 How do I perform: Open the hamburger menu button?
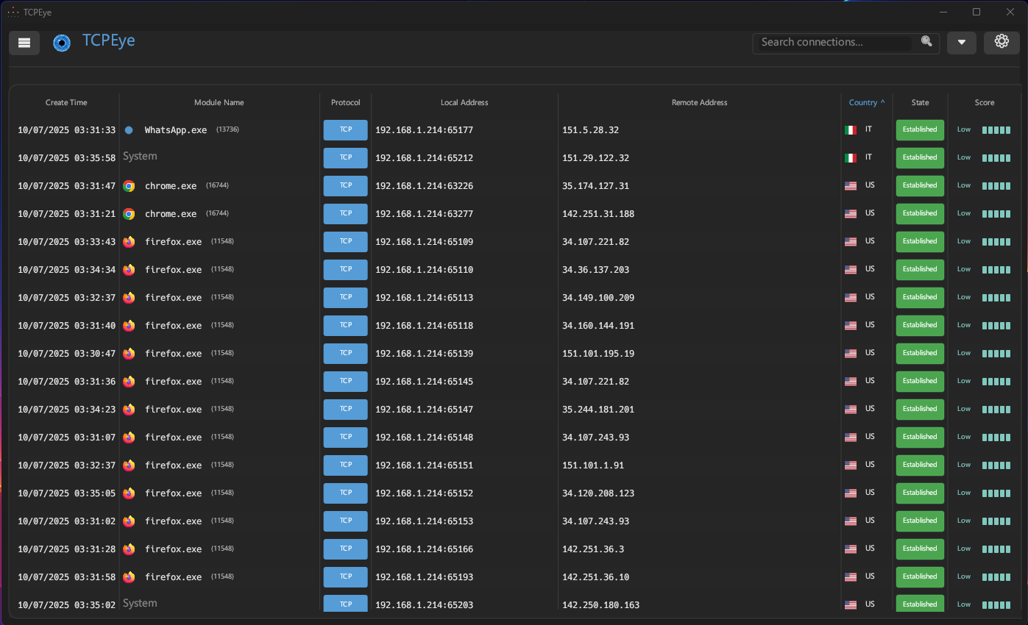pyautogui.click(x=24, y=43)
